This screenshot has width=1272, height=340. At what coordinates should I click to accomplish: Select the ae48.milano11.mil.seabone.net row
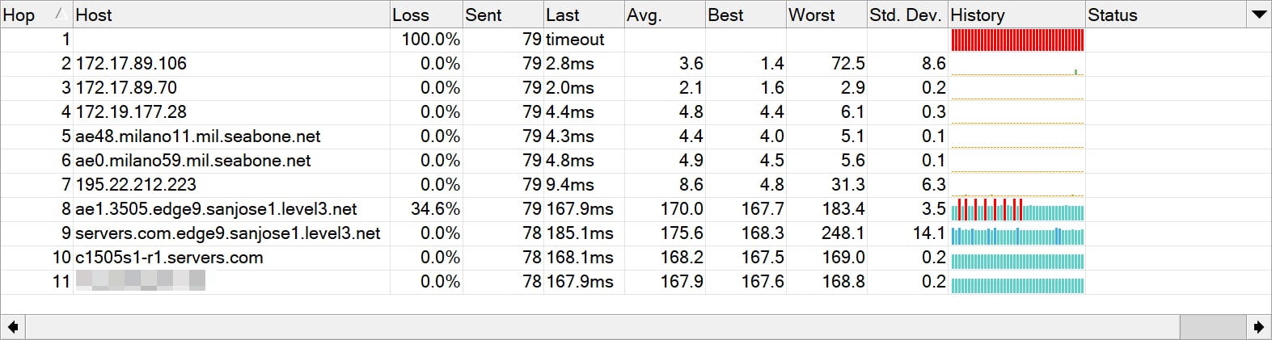tap(636, 136)
